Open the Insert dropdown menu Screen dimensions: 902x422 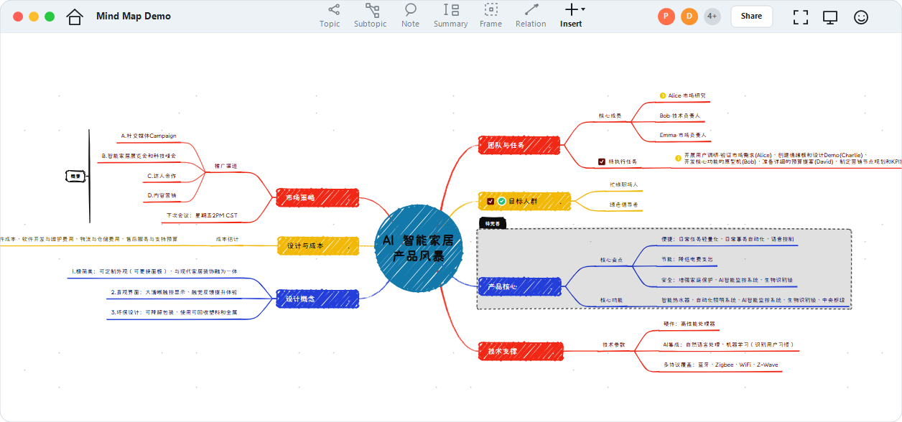pos(572,16)
